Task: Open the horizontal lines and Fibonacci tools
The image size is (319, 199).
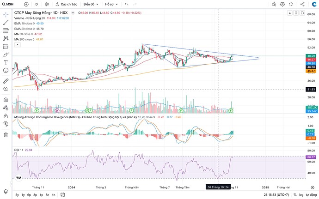Action: coord(6,30)
